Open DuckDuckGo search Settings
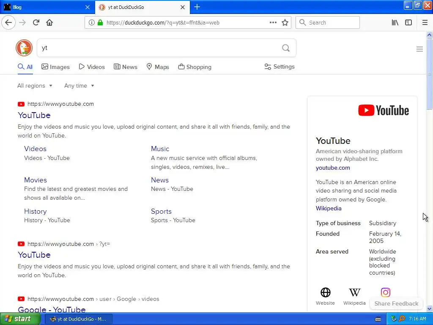 tap(280, 66)
